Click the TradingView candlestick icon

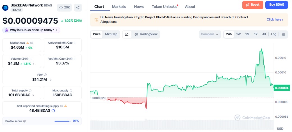pos(136,34)
